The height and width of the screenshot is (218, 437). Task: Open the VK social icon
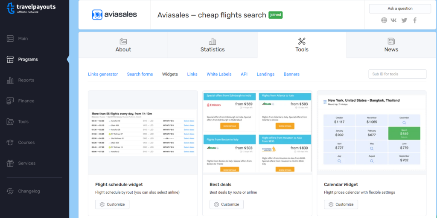point(393,20)
